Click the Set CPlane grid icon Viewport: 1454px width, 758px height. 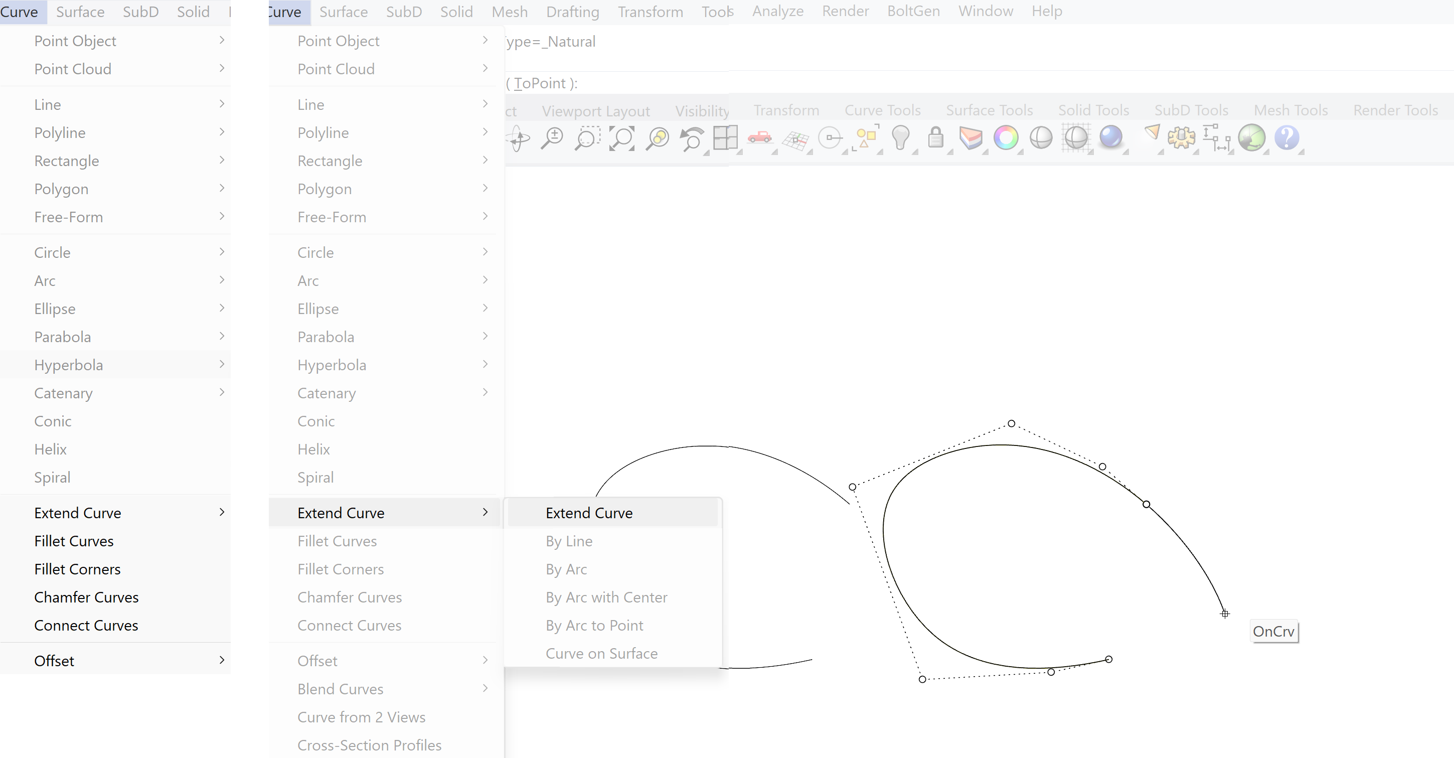[x=795, y=139]
